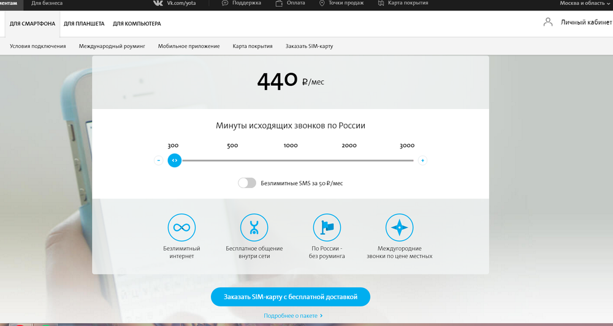The image size is (613, 326).
Task: Select the 1000 minutes mark on slider
Action: point(291,145)
